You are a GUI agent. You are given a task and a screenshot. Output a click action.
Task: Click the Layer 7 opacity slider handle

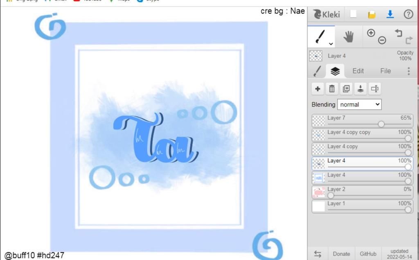pyautogui.click(x=381, y=124)
